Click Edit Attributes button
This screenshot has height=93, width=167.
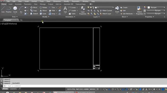(x=127, y=14)
